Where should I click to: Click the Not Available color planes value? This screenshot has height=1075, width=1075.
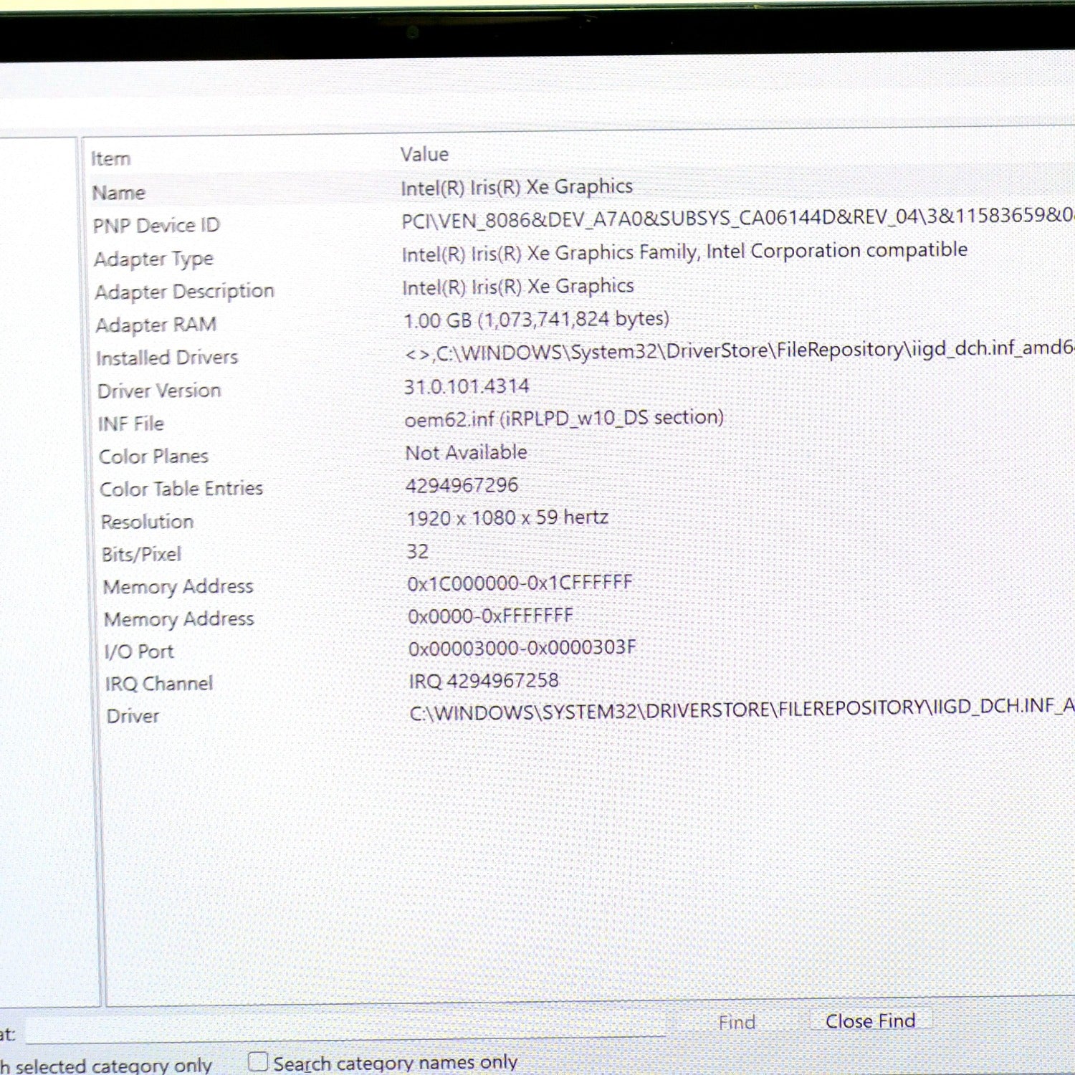(467, 452)
